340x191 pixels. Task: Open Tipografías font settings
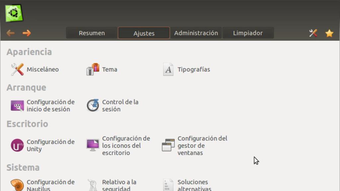click(x=194, y=69)
